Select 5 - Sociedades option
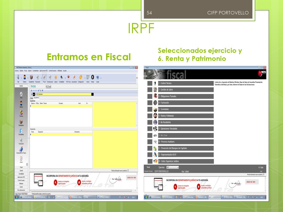This screenshot has height=212, width=283. 186,109
